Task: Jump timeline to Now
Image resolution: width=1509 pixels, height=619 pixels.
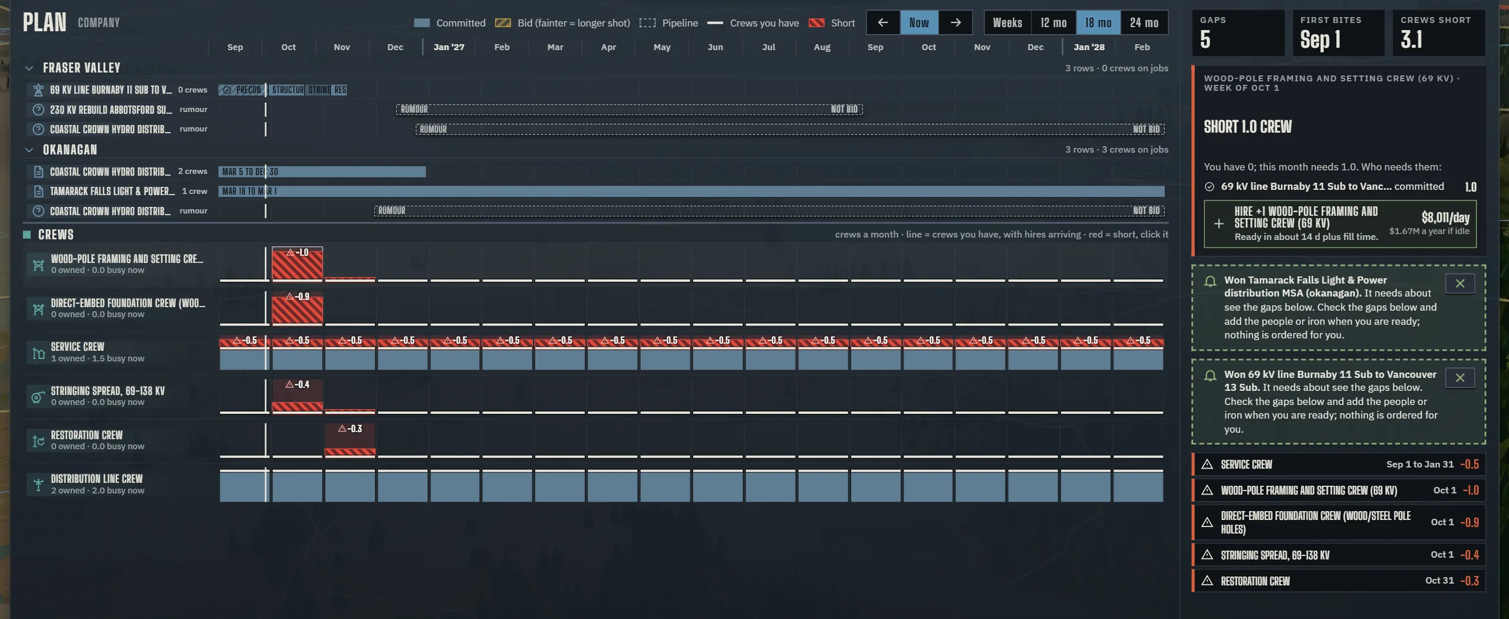Action: (x=919, y=22)
